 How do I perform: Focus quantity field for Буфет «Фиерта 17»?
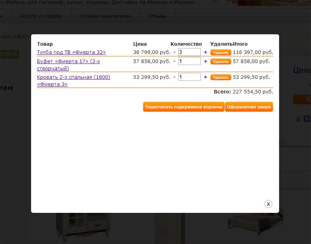(189, 61)
